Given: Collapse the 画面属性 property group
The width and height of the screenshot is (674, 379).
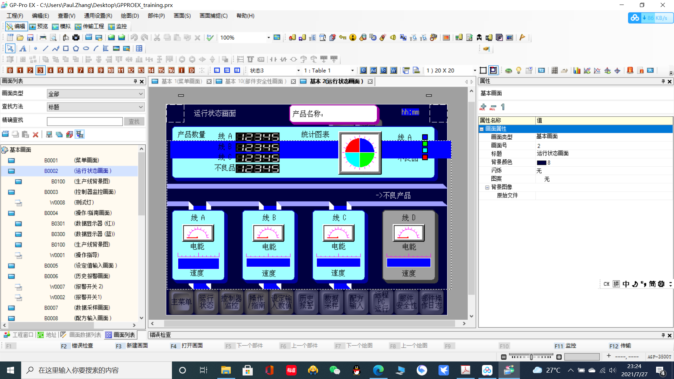Looking at the screenshot, I should [x=482, y=129].
